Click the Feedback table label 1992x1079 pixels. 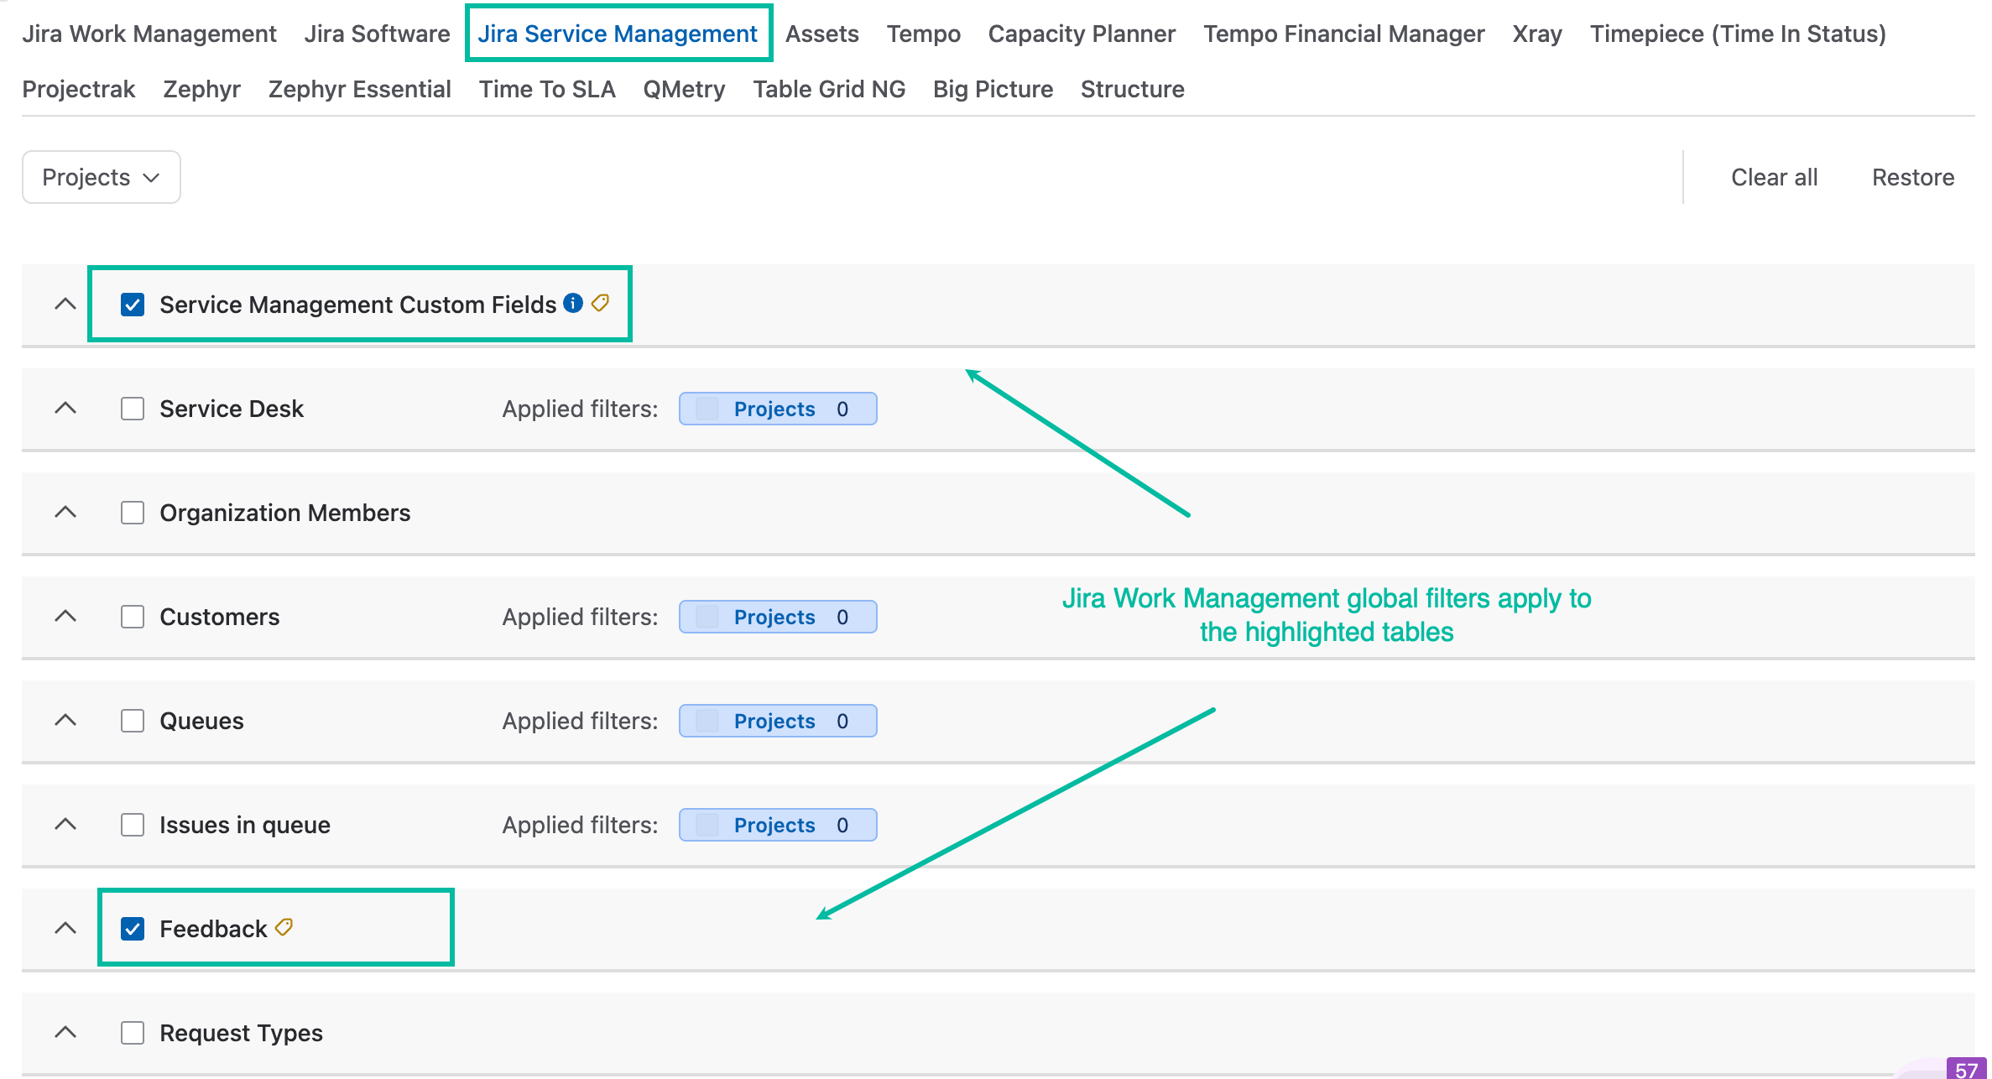click(x=213, y=929)
